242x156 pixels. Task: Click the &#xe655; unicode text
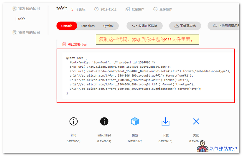click(x=73, y=141)
